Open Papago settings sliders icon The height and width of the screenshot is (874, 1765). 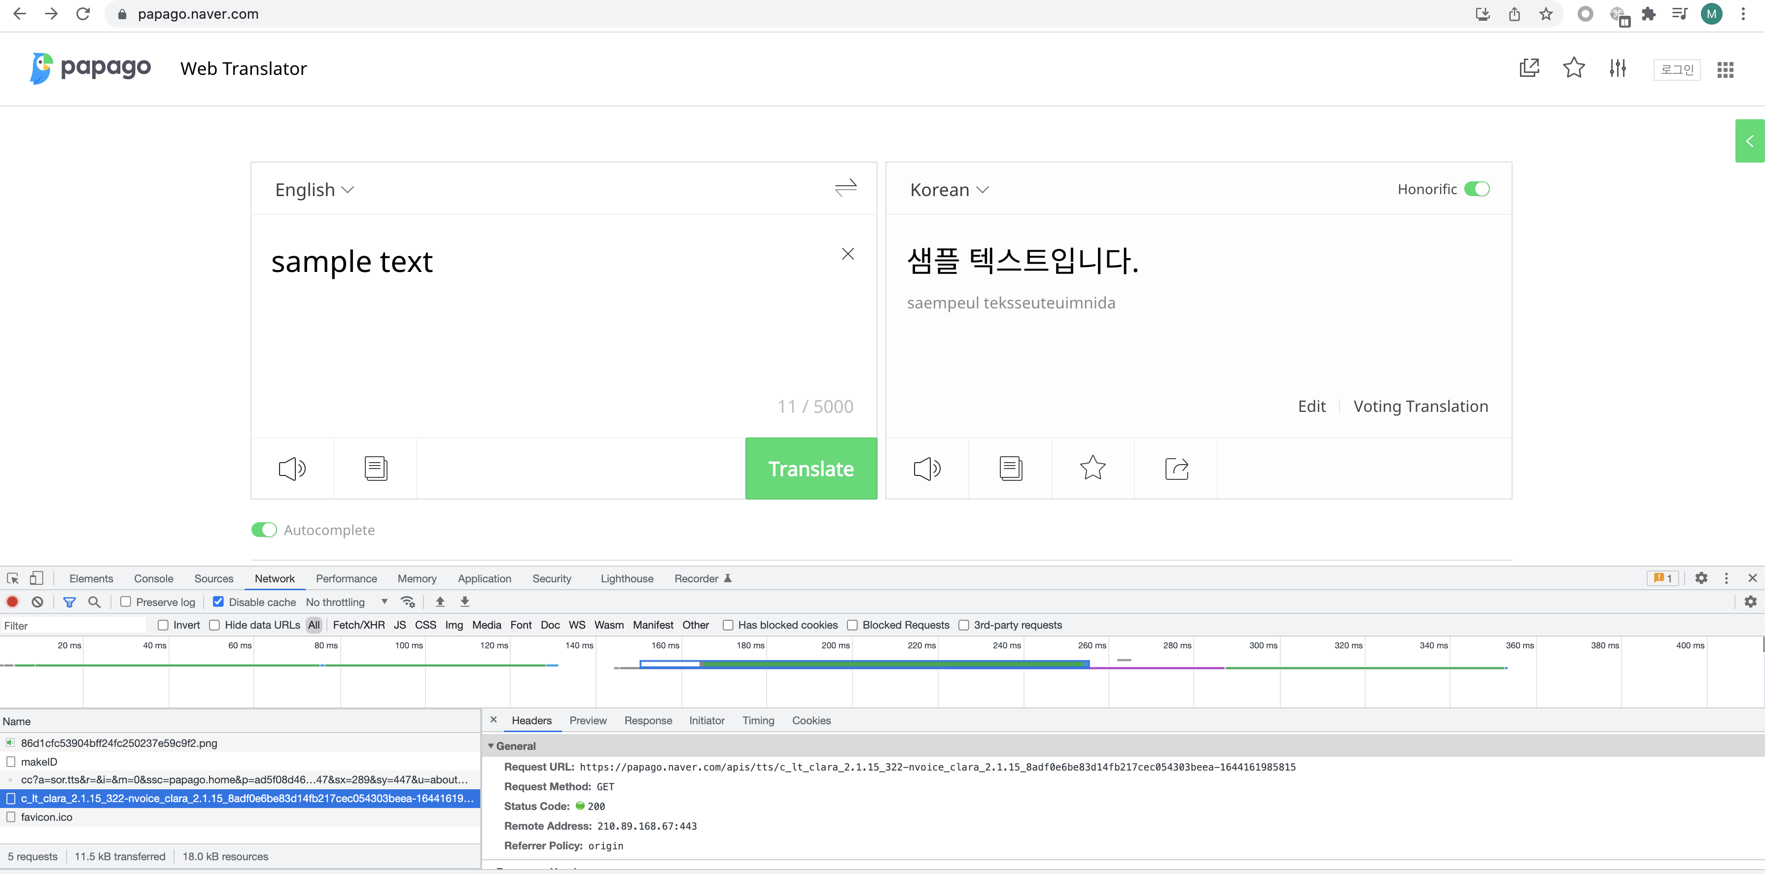(x=1618, y=68)
